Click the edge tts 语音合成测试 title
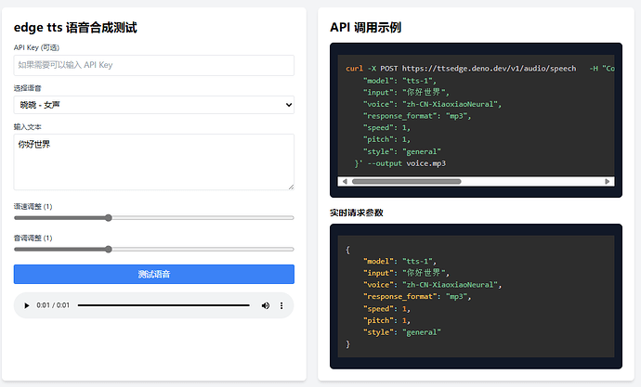 point(75,27)
